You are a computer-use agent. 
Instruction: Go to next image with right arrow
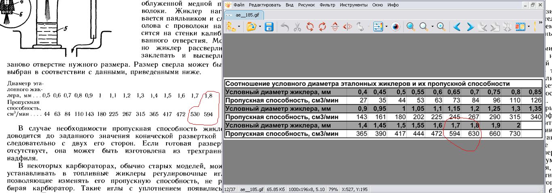[470, 27]
